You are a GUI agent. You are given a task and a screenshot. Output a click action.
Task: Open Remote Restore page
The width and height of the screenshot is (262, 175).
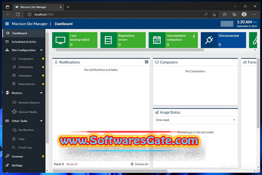[29, 102]
